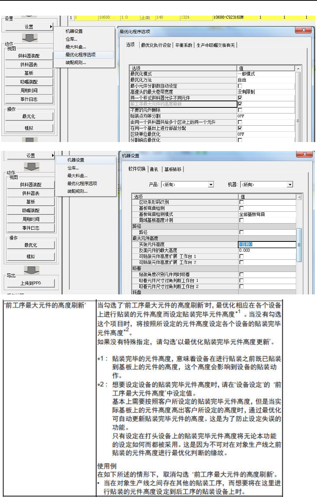Click 模拟 button beside 机器设置 dialog
The width and height of the screenshot is (317, 497).
(30, 257)
